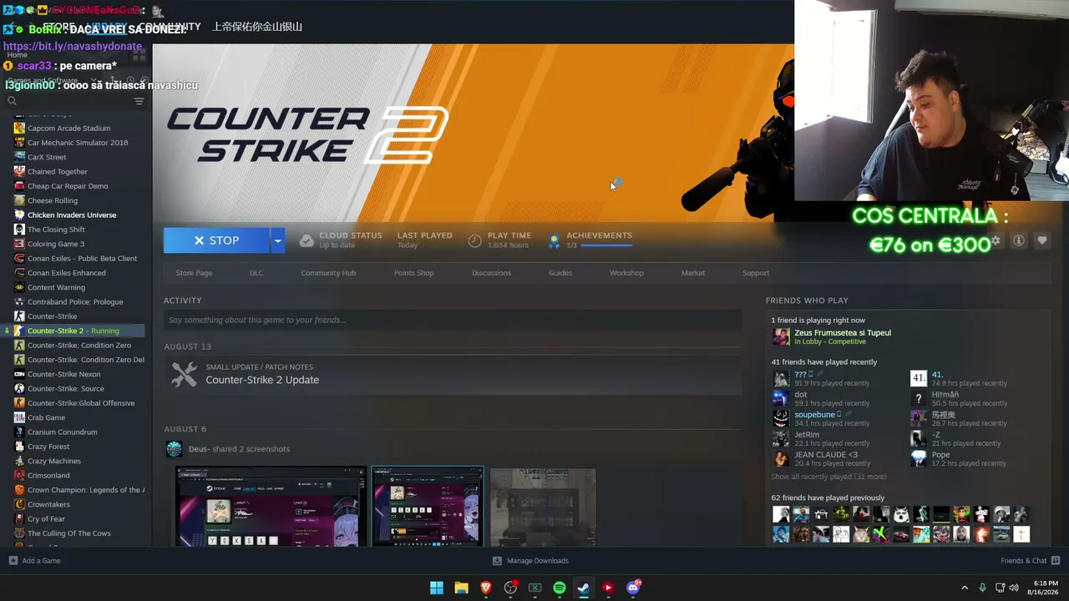Open the Manage Downloads link

538,561
